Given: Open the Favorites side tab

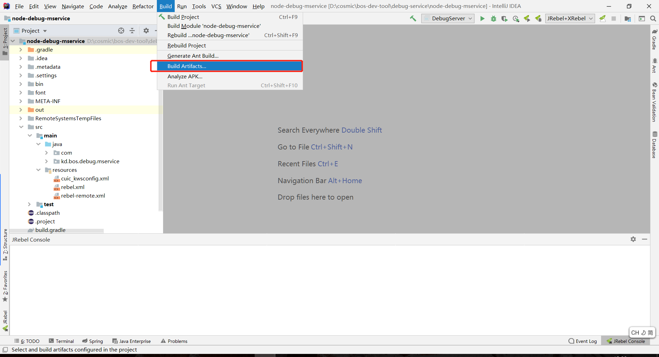Looking at the screenshot, I should click(5, 286).
